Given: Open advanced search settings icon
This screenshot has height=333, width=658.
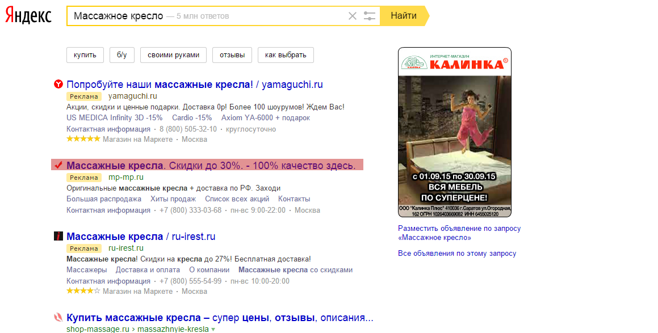Looking at the screenshot, I should (x=370, y=16).
